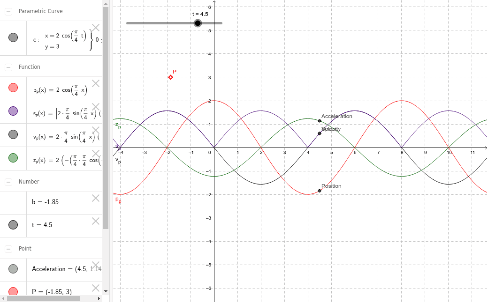Click the vertical scrollbar down arrow
488x303 pixels.
tap(106, 291)
